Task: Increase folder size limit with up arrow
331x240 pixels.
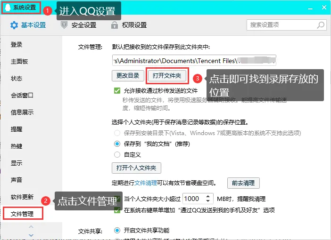Action: (208, 196)
